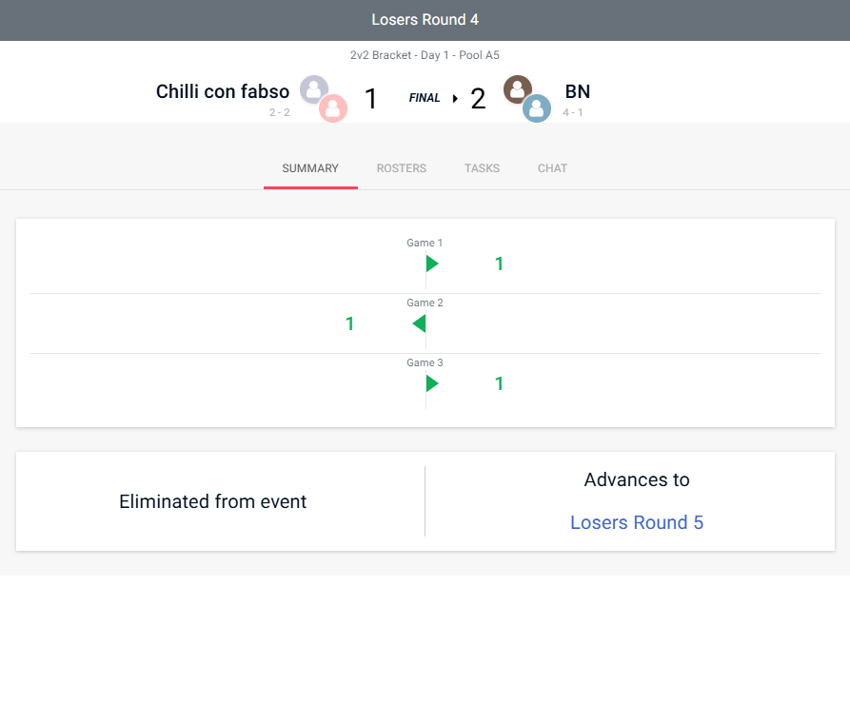Click the grey avatar of Chilli con fabso

[314, 88]
